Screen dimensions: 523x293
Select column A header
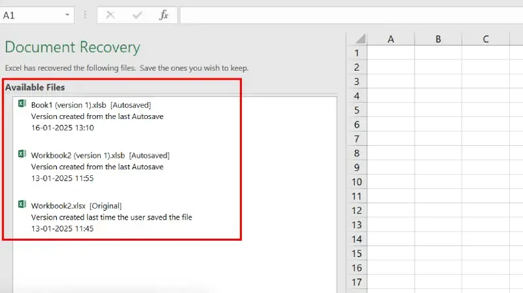click(391, 39)
